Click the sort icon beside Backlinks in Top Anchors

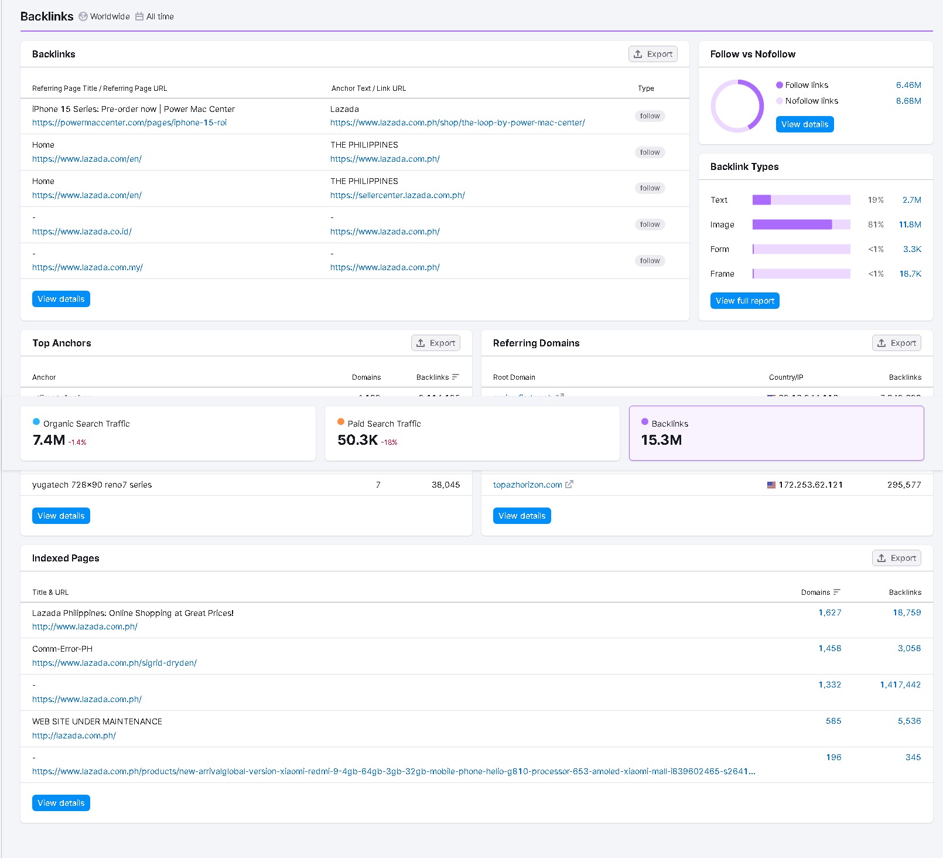pyautogui.click(x=456, y=377)
